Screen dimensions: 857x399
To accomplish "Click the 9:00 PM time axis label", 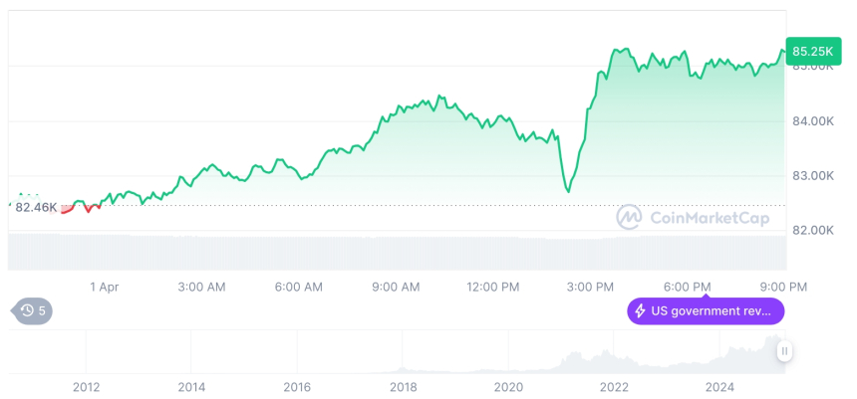I will 783,287.
